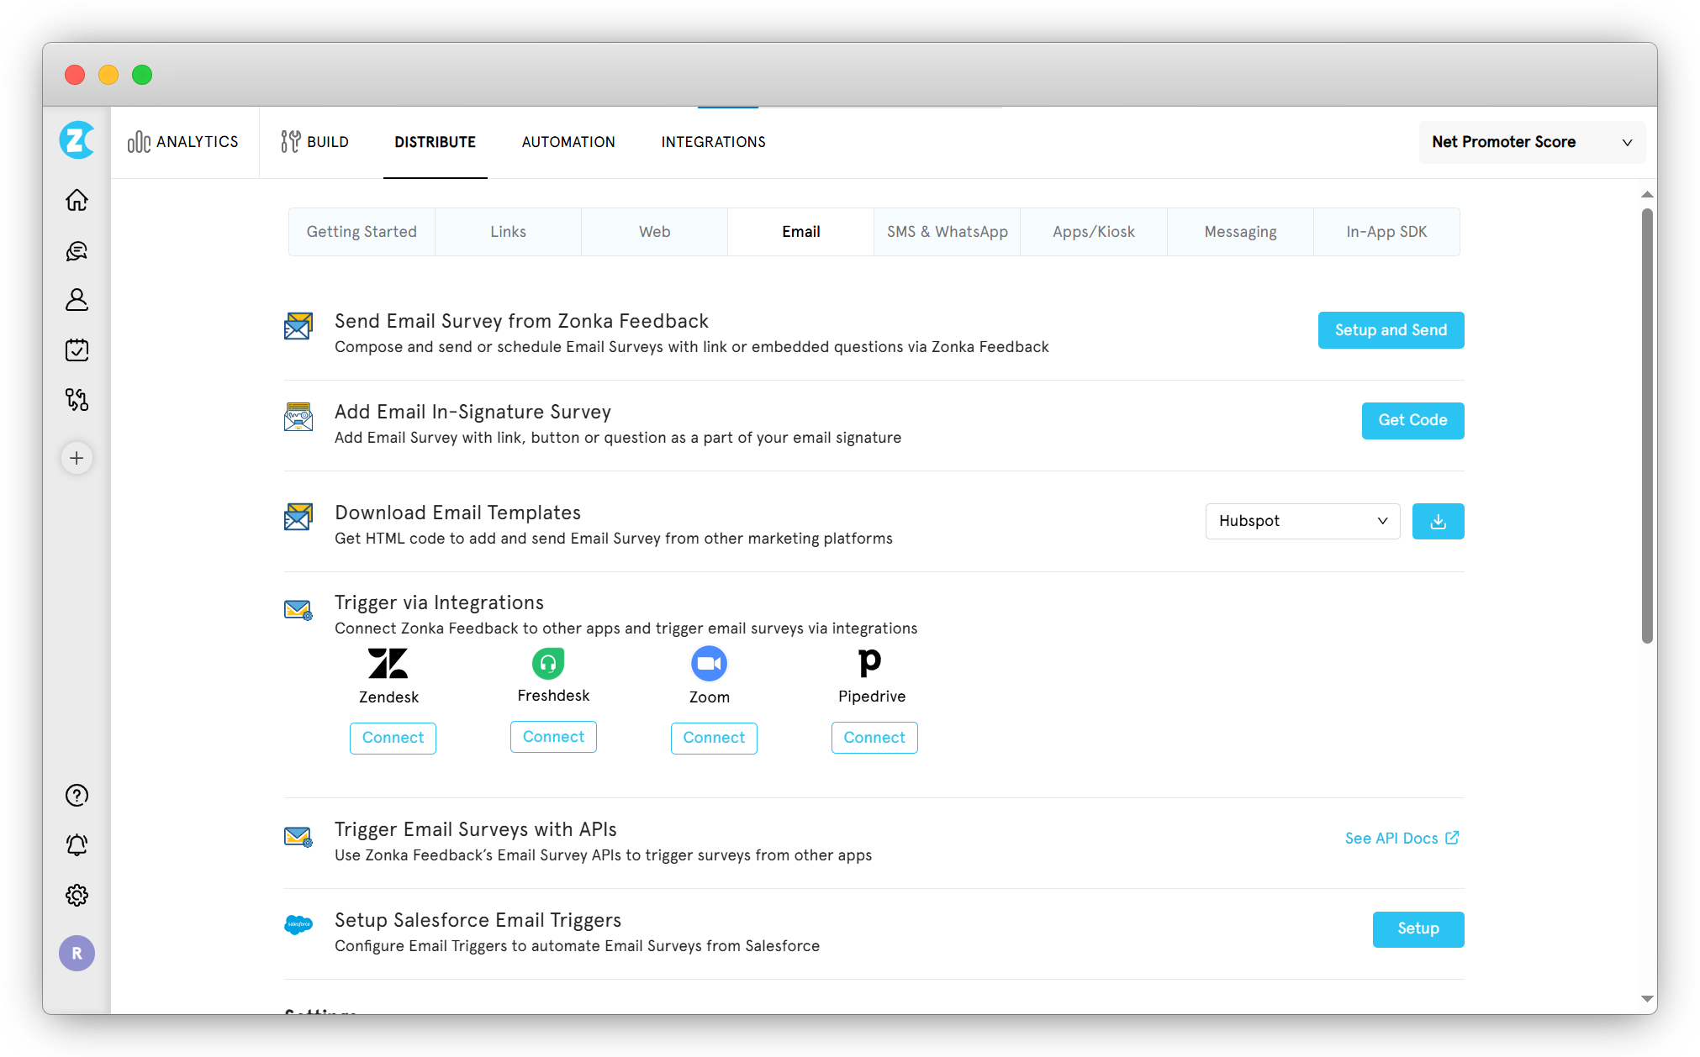
Task: Open notifications via the bell icon
Action: click(x=77, y=844)
